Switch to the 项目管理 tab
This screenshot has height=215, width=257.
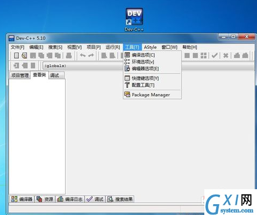(x=20, y=75)
